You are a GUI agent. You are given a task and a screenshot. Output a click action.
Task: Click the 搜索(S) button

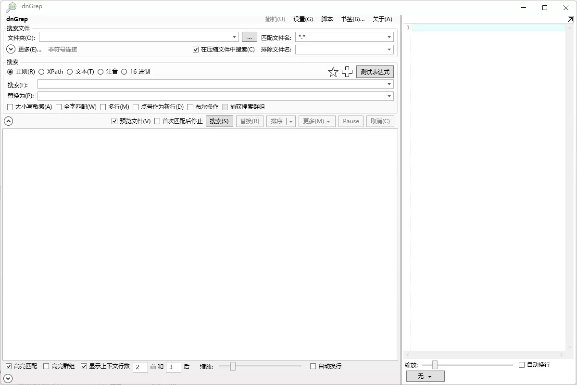(x=219, y=121)
